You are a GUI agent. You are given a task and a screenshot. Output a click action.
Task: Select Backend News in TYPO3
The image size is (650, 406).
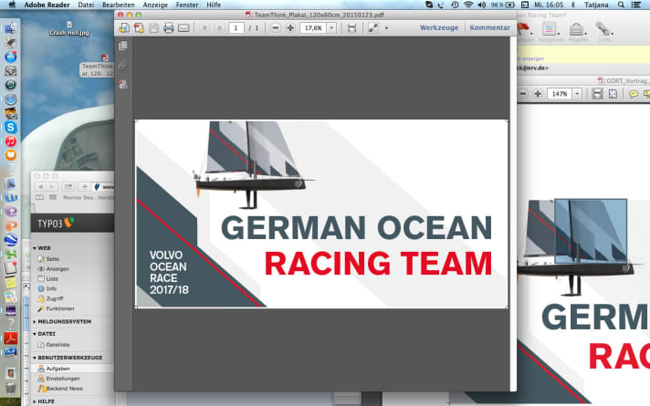(60, 389)
